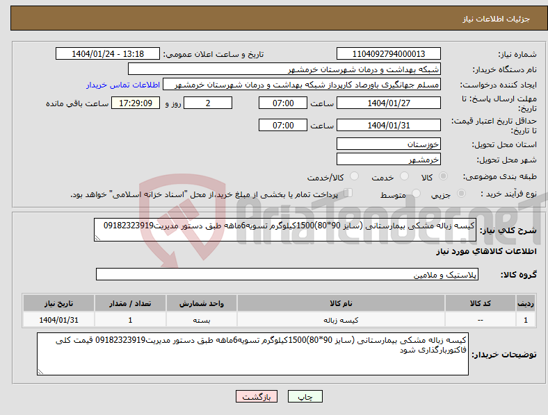Click the جزئیات اطلاعات نیاز header title

tap(497, 19)
